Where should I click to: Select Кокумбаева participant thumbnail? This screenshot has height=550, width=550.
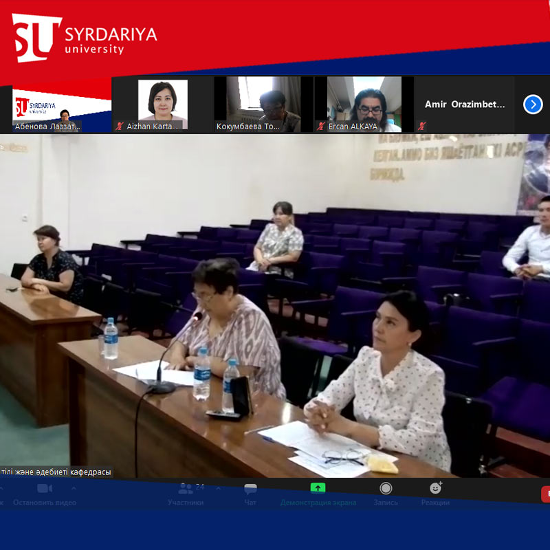click(x=263, y=104)
